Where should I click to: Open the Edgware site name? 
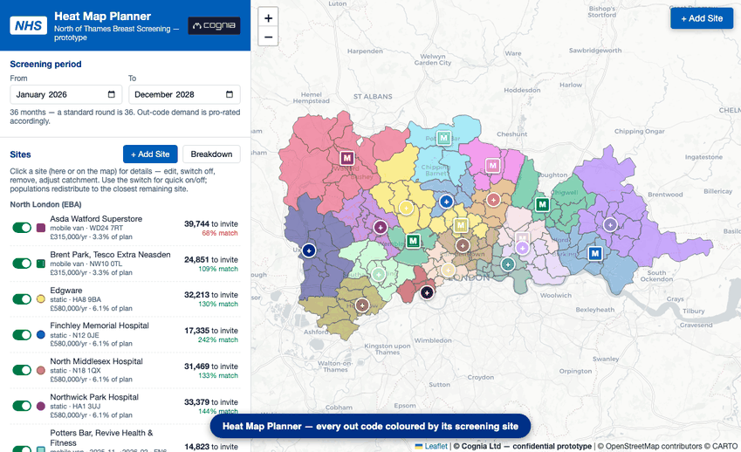tap(66, 291)
